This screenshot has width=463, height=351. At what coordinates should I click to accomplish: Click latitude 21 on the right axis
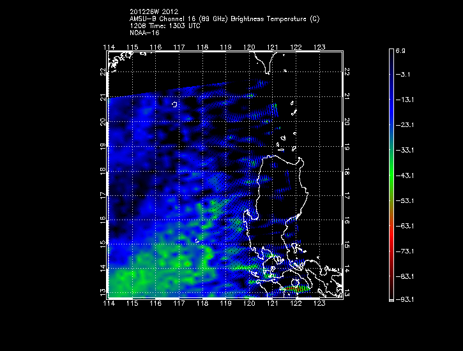[347, 96]
